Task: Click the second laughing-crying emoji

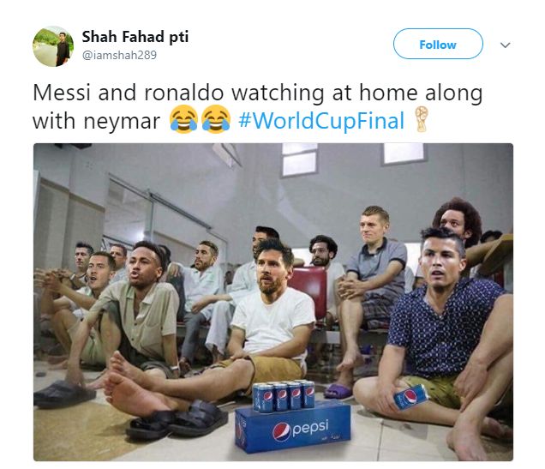Action: (216, 119)
